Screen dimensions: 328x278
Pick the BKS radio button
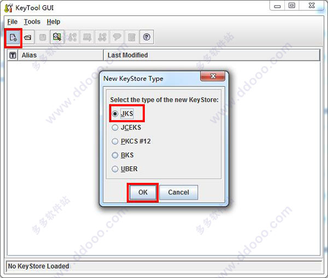click(122, 155)
